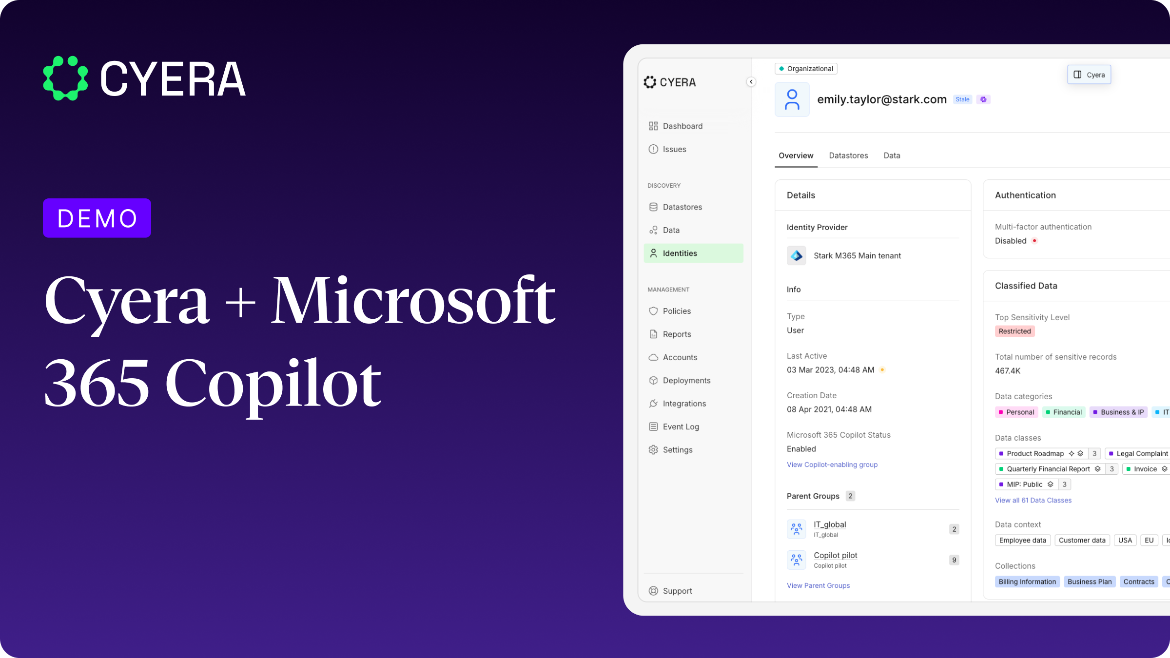The width and height of the screenshot is (1170, 658).
Task: Click the Billing Information collection tag
Action: (1027, 582)
